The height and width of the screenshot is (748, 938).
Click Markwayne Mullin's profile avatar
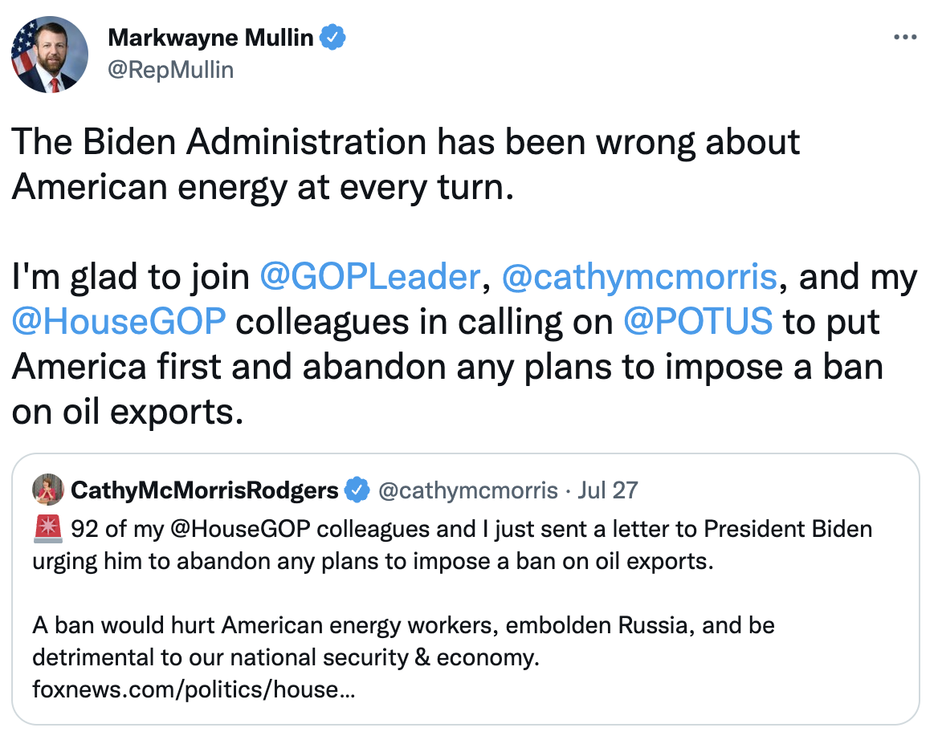coord(50,55)
